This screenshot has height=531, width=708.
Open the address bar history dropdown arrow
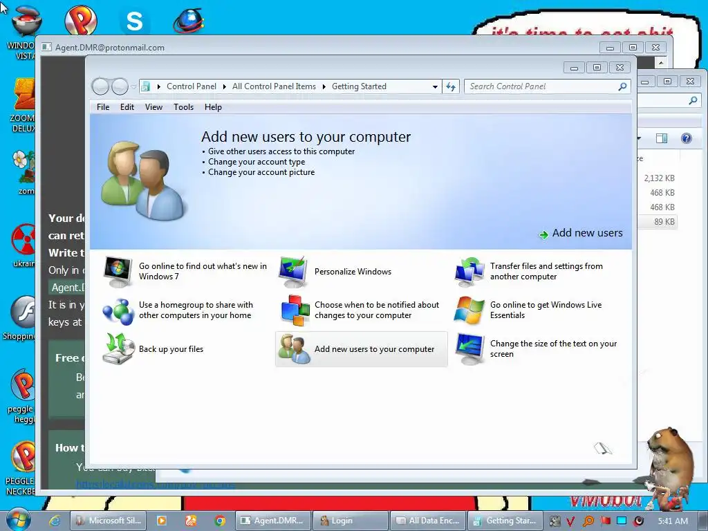tap(435, 86)
